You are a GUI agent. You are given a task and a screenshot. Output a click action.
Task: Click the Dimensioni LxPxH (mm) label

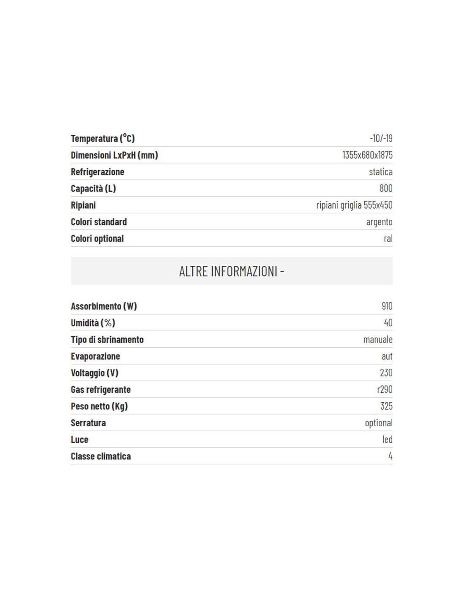pyautogui.click(x=114, y=155)
